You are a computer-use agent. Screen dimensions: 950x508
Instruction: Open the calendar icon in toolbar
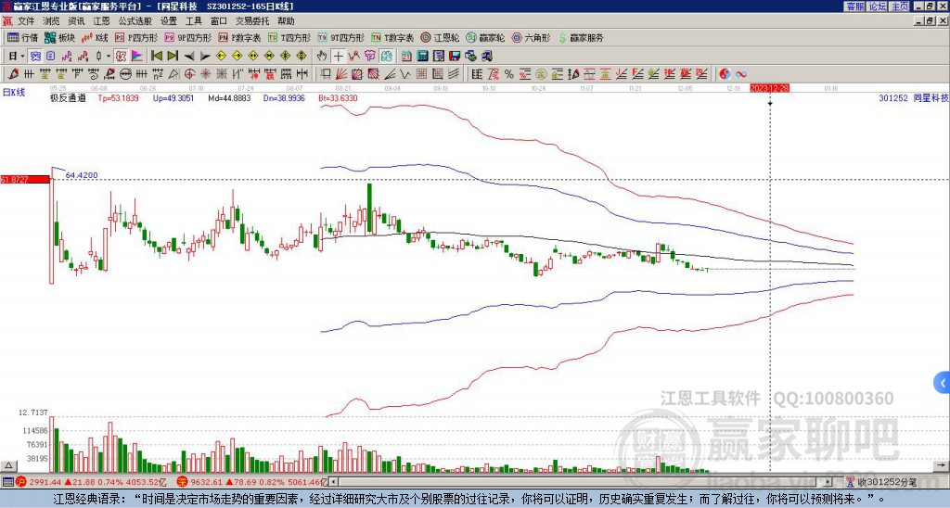pyautogui.click(x=406, y=56)
